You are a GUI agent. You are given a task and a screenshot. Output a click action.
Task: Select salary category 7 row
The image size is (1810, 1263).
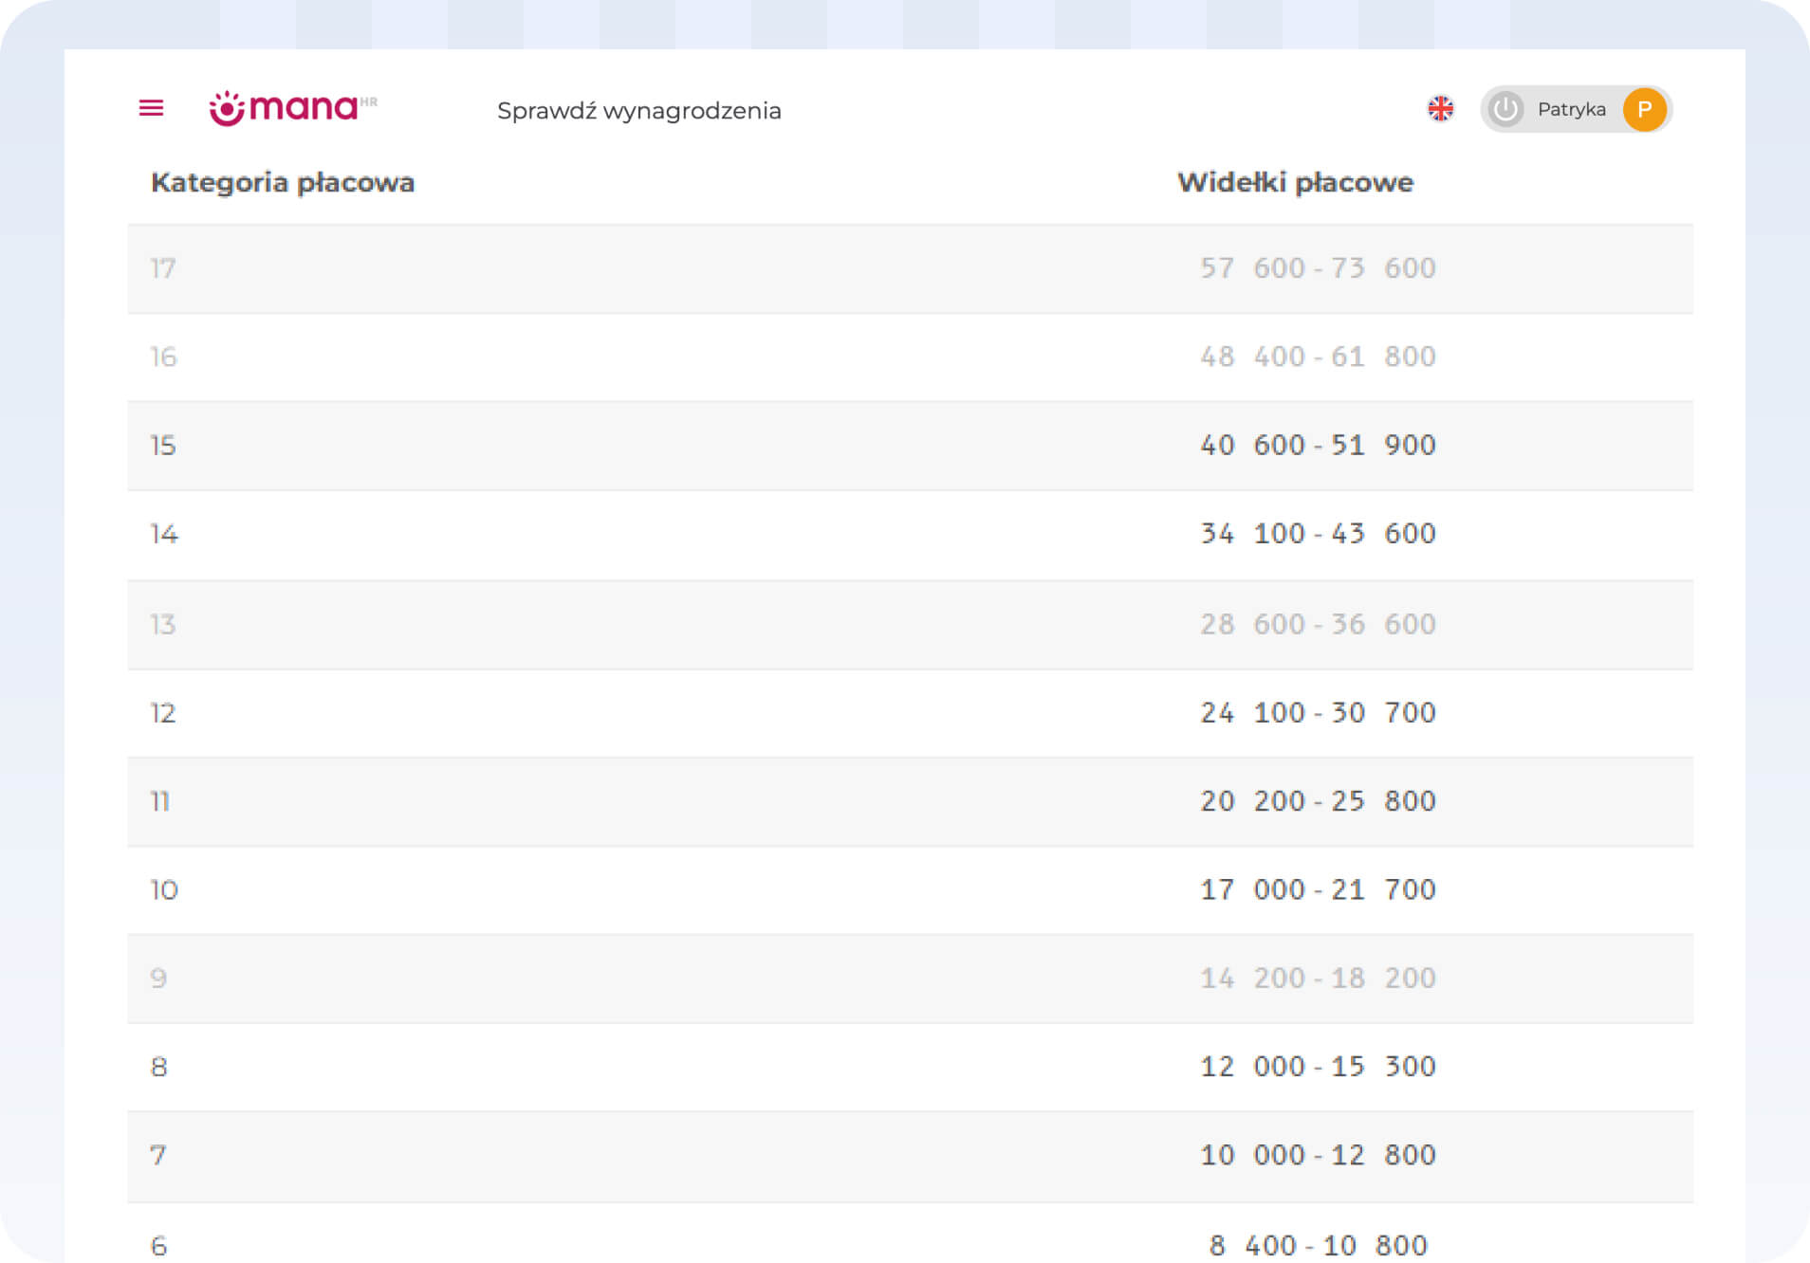pyautogui.click(x=158, y=1156)
